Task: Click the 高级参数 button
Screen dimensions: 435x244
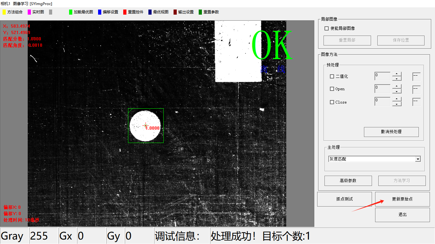Action: pos(348,181)
